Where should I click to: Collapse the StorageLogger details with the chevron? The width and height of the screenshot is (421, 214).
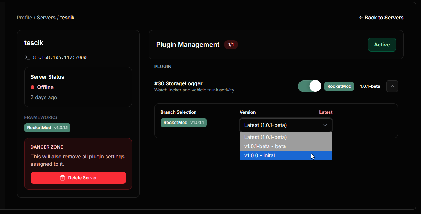(x=392, y=86)
